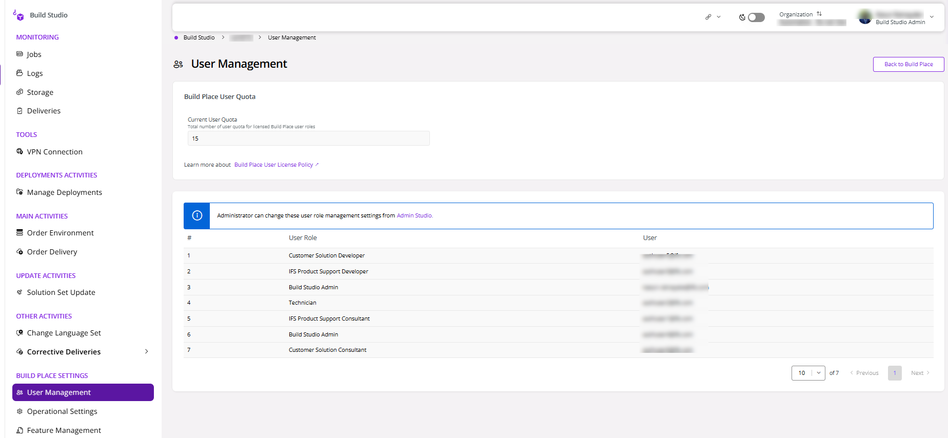Click the Feature Management icon
This screenshot has width=948, height=438.
(x=19, y=430)
